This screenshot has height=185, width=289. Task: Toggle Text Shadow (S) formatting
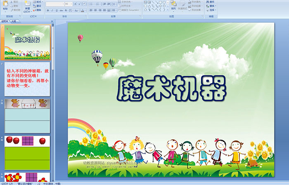coord(66,10)
